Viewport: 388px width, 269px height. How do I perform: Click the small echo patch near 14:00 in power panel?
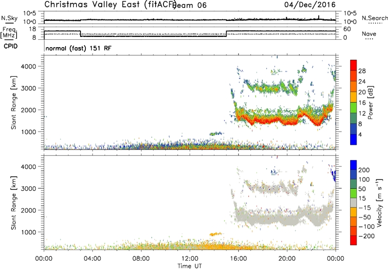216,134
